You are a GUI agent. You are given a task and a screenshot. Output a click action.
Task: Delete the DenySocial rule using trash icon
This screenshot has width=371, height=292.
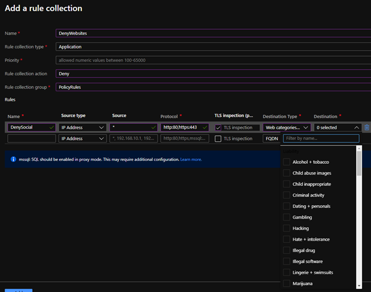pyautogui.click(x=366, y=128)
